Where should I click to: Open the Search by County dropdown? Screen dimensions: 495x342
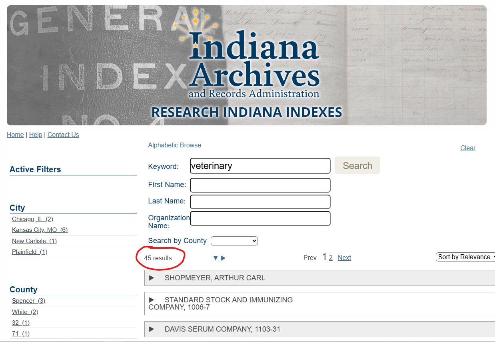(x=234, y=241)
